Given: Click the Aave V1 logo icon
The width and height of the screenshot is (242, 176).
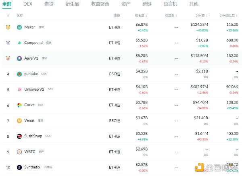Looking at the screenshot, I should pyautogui.click(x=19, y=58).
